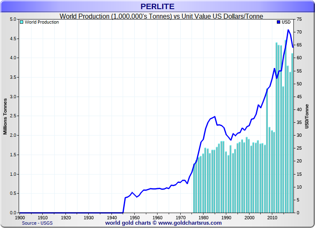Click the USD/Tonne axis title
Image resolution: width=315 pixels, height=228 pixels.
(307, 116)
